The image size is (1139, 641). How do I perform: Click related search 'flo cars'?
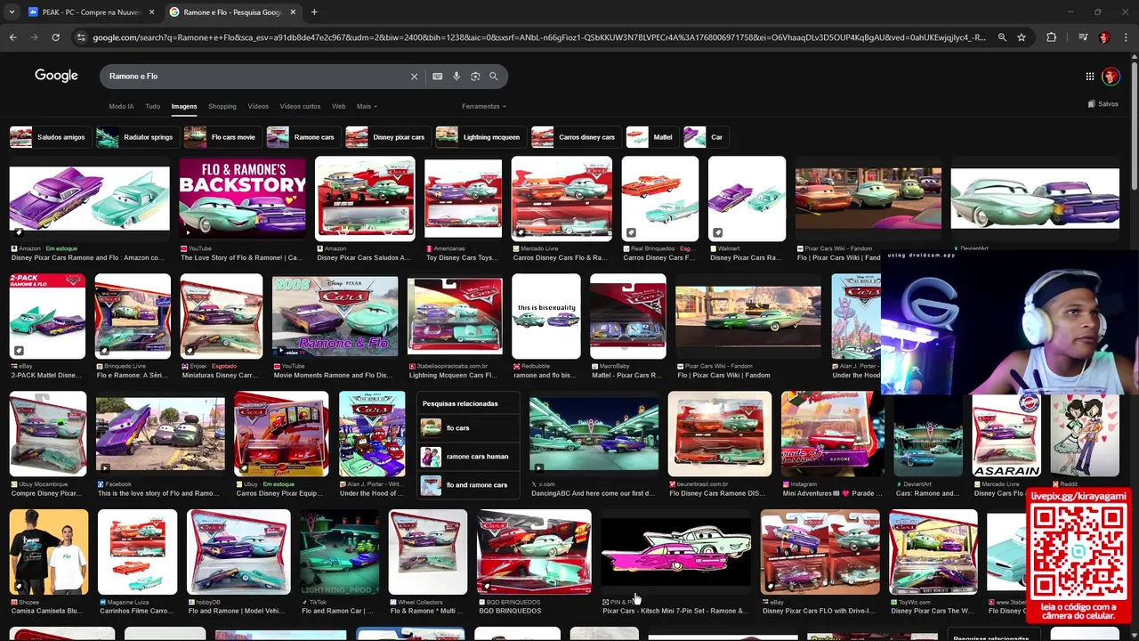tap(468, 427)
